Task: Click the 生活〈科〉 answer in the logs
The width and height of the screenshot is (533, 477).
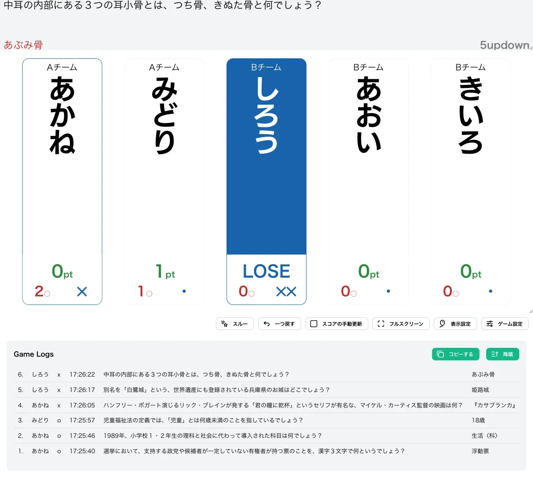Action: 485,436
